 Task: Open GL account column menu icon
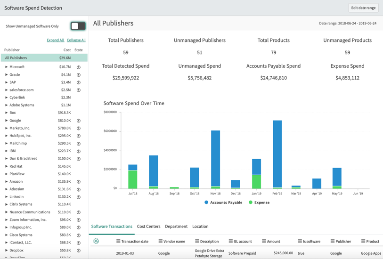(230, 241)
